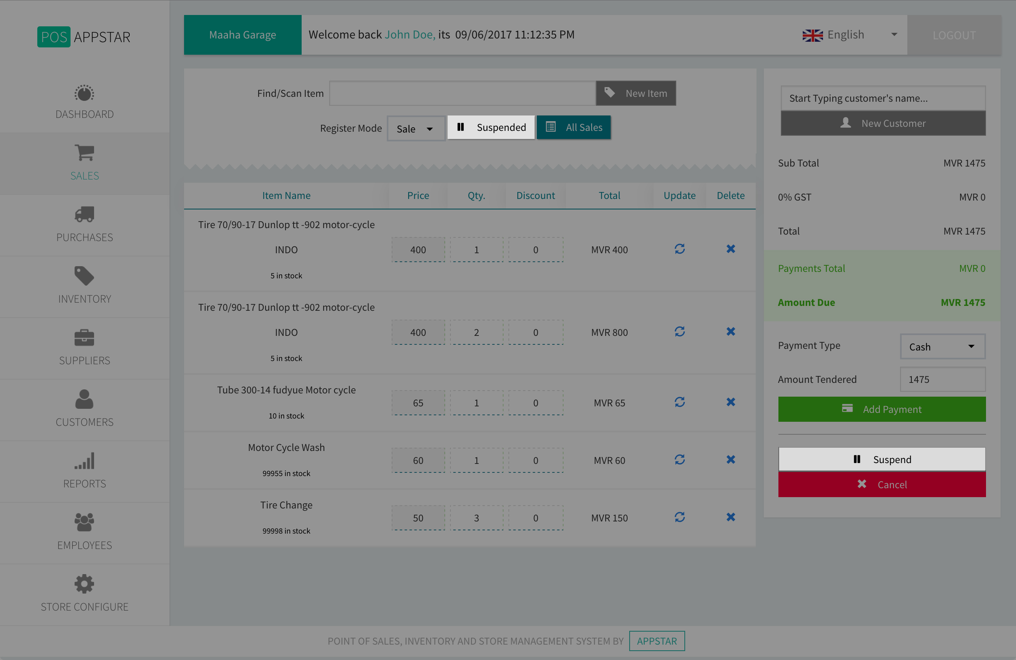Open the Payment Type Cash dropdown

tap(942, 346)
